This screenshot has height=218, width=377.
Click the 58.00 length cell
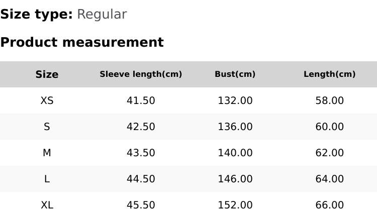pos(329,100)
